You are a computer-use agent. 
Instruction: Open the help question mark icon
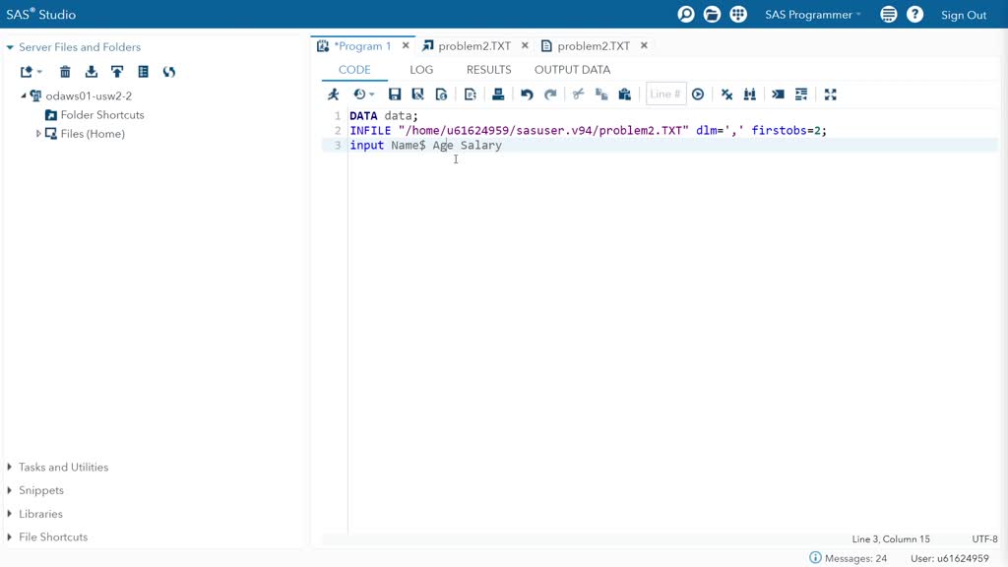[x=914, y=15]
